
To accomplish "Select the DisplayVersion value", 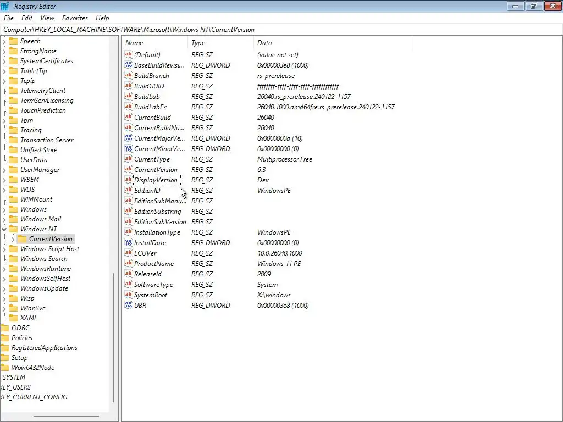I will click(x=156, y=180).
